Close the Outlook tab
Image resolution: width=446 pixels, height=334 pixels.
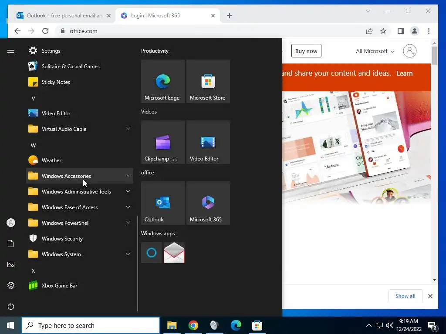tap(108, 16)
